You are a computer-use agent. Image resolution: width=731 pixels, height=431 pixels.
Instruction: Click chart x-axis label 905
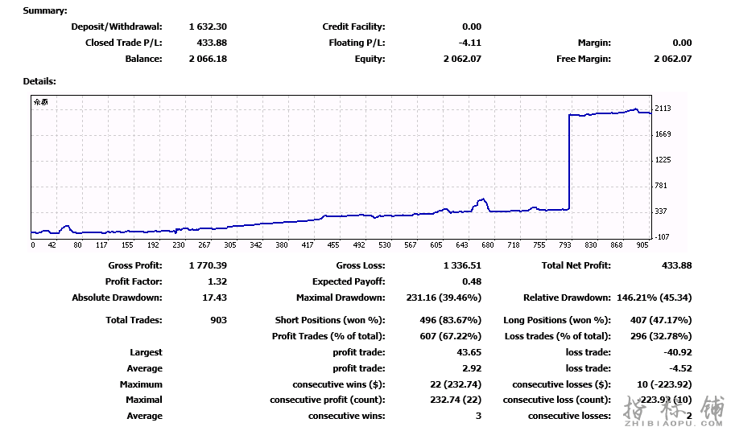point(642,244)
